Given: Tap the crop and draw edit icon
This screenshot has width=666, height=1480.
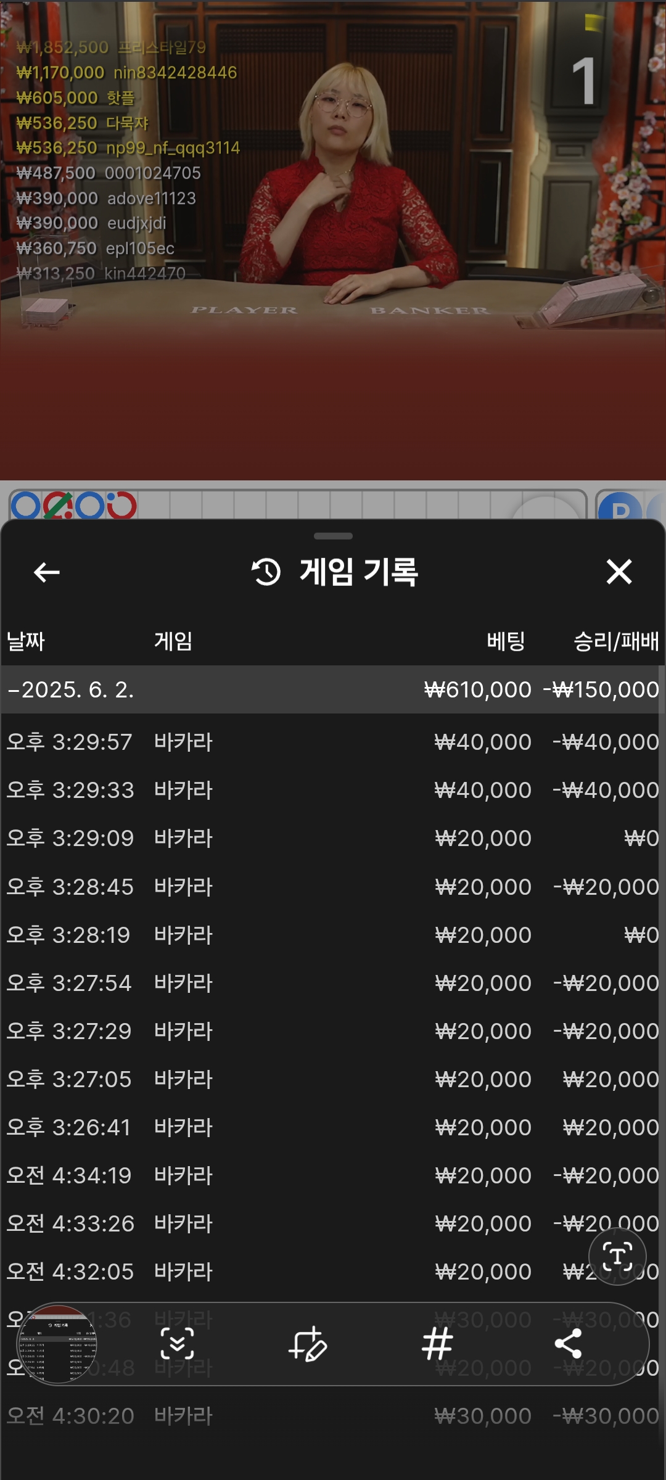Looking at the screenshot, I should 308,1344.
